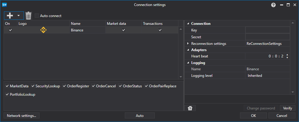Toggle Binance Market data checkbox

point(124,30)
